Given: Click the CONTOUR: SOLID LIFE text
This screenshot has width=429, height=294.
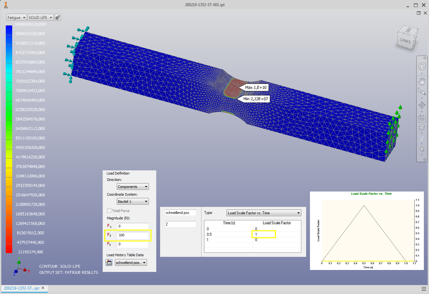Looking at the screenshot, I should click(60, 266).
